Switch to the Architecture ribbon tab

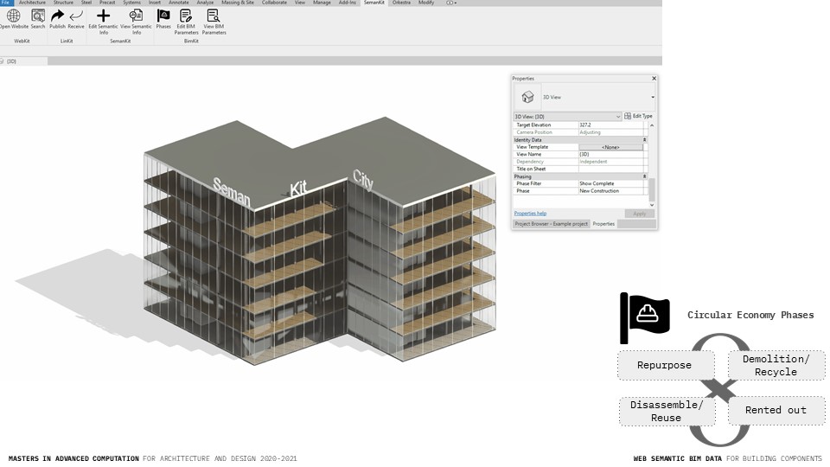[32, 3]
